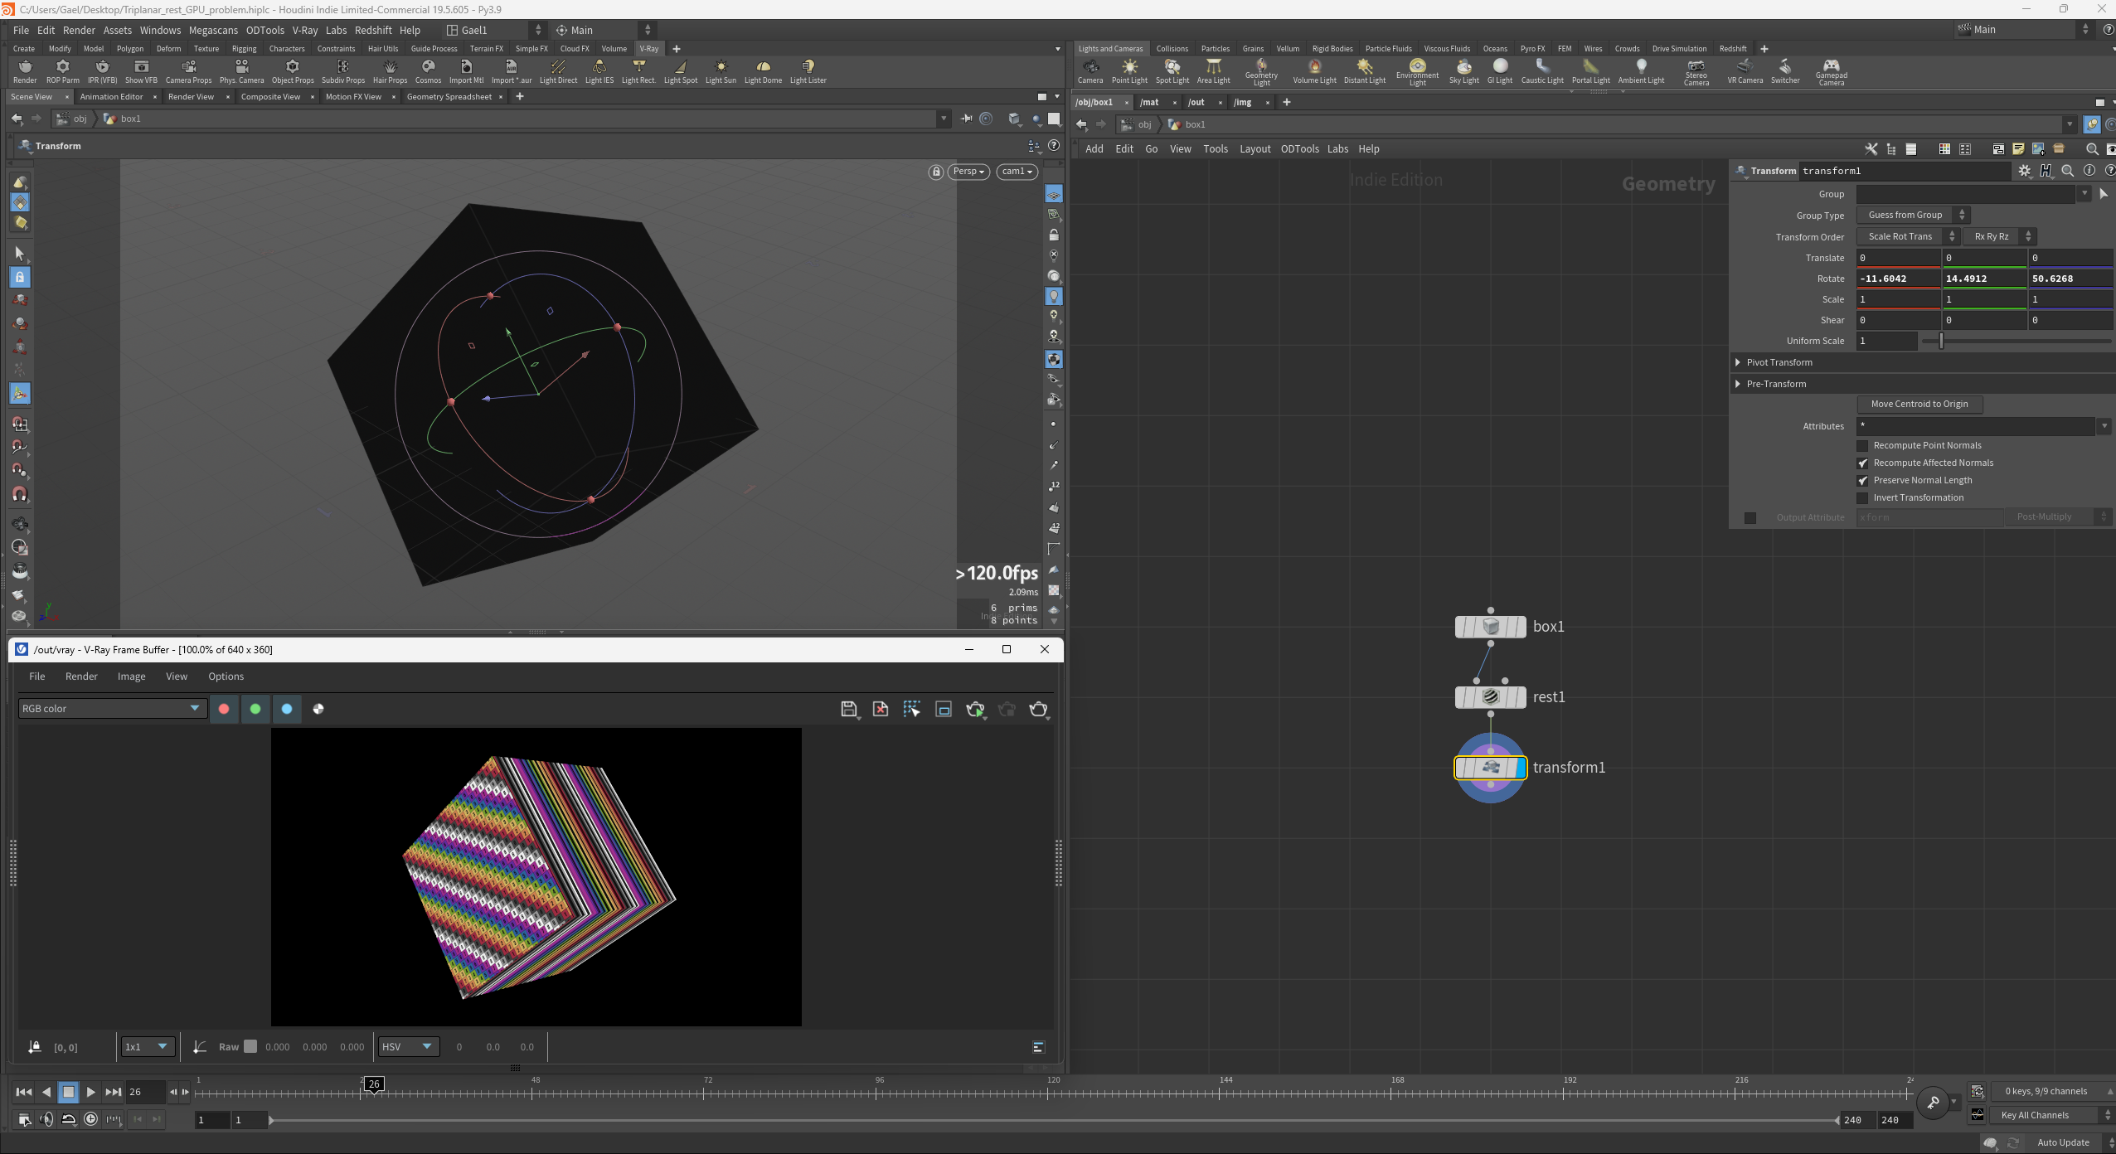Toggle the green channel in VFB
2116x1154 pixels.
[255, 709]
